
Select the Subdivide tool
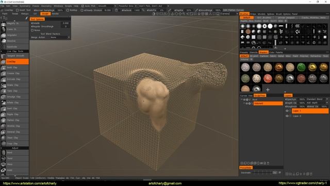(x=14, y=47)
